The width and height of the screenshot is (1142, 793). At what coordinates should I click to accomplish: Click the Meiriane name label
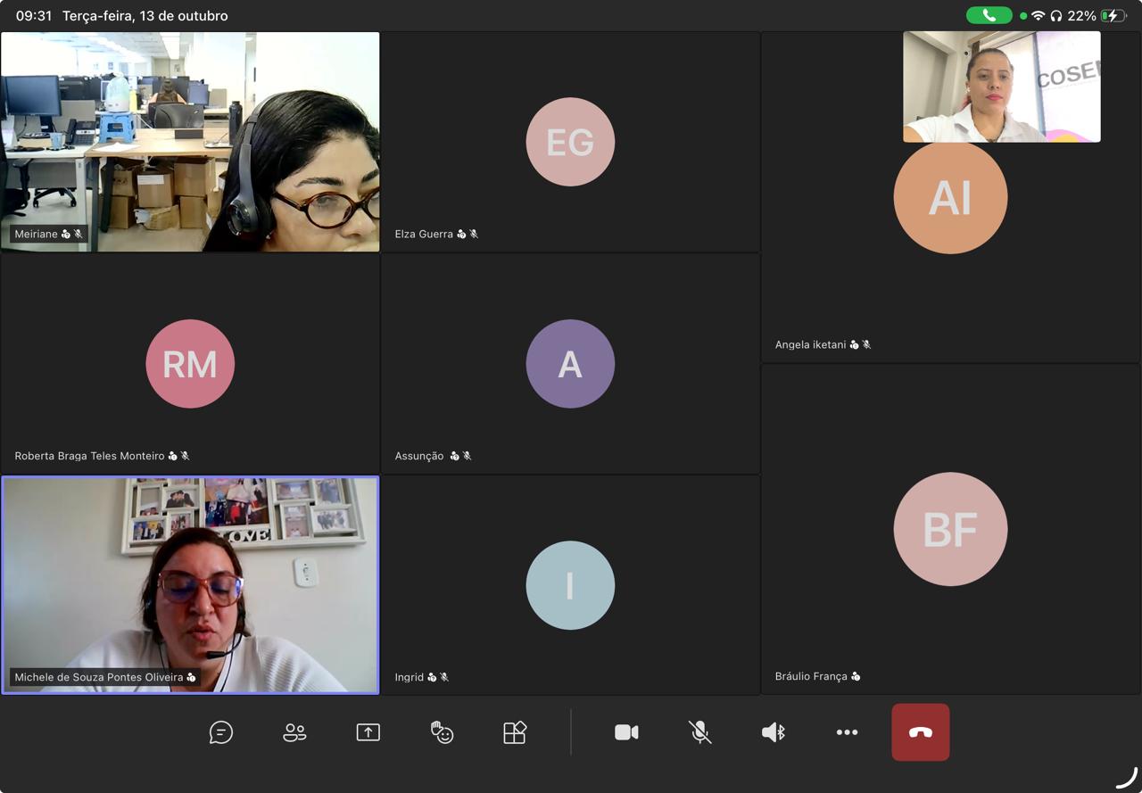(36, 234)
